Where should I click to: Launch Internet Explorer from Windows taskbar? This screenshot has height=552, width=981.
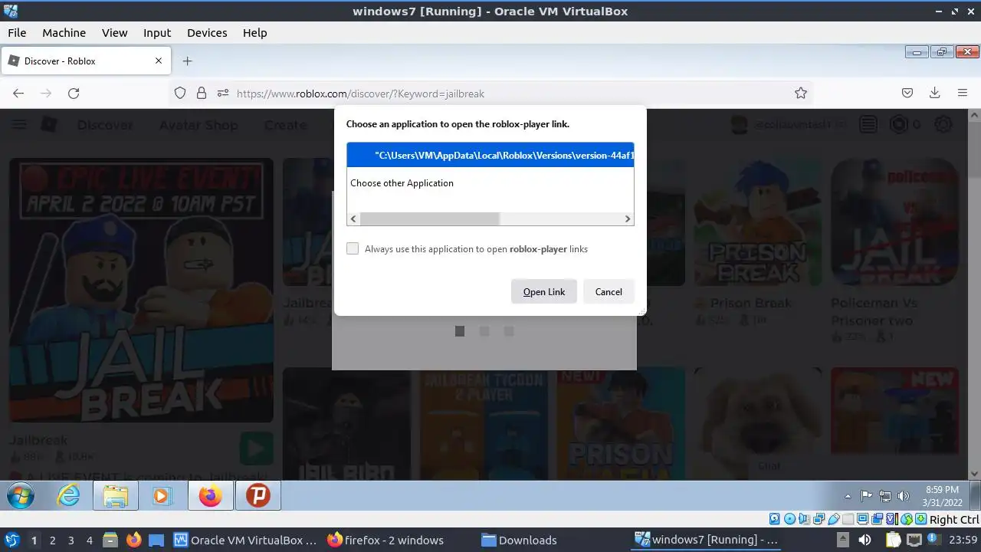click(69, 496)
